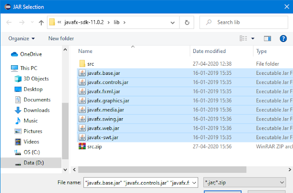Click the Forward navigation arrow
This screenshot has width=293, height=193.
[x=22, y=22]
